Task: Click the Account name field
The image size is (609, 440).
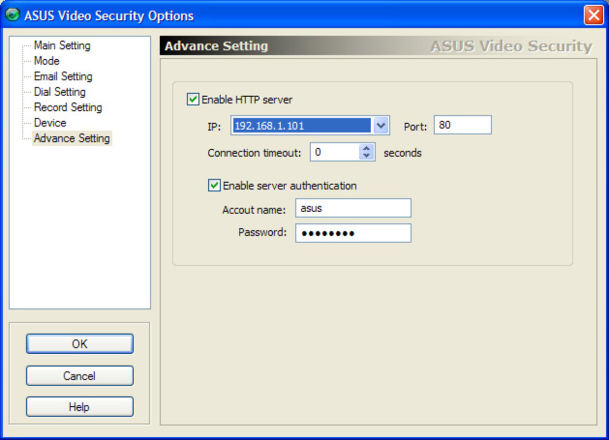Action: tap(353, 209)
